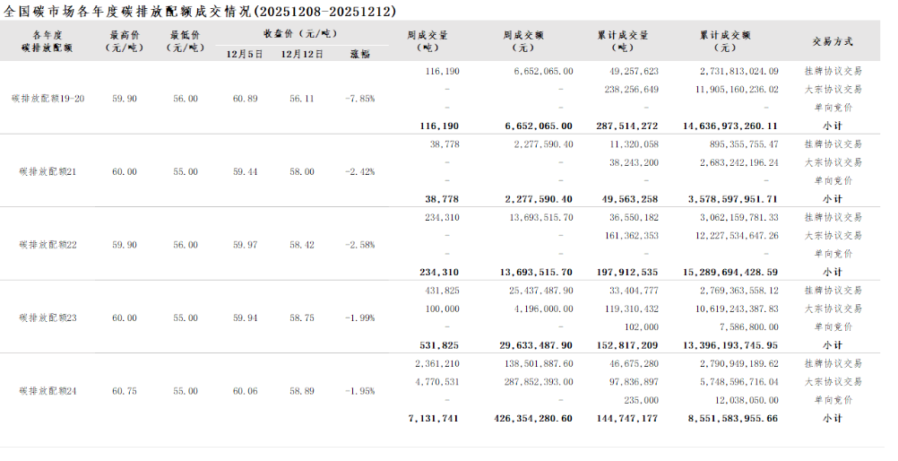The image size is (898, 461).
Task: Click the -1.95% change value
Action: pos(359,391)
